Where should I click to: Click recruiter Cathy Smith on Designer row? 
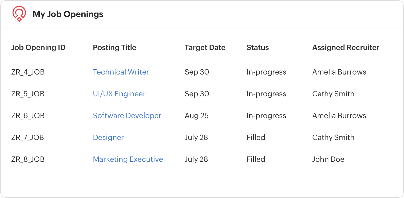[333, 137]
